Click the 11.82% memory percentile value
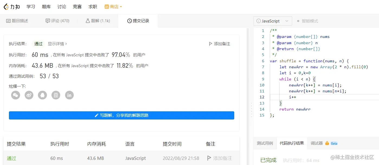This screenshot has width=379, height=165. (125, 66)
